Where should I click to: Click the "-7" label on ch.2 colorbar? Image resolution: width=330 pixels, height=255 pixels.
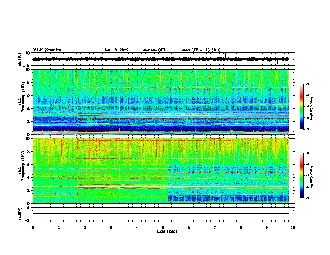pos(307,198)
